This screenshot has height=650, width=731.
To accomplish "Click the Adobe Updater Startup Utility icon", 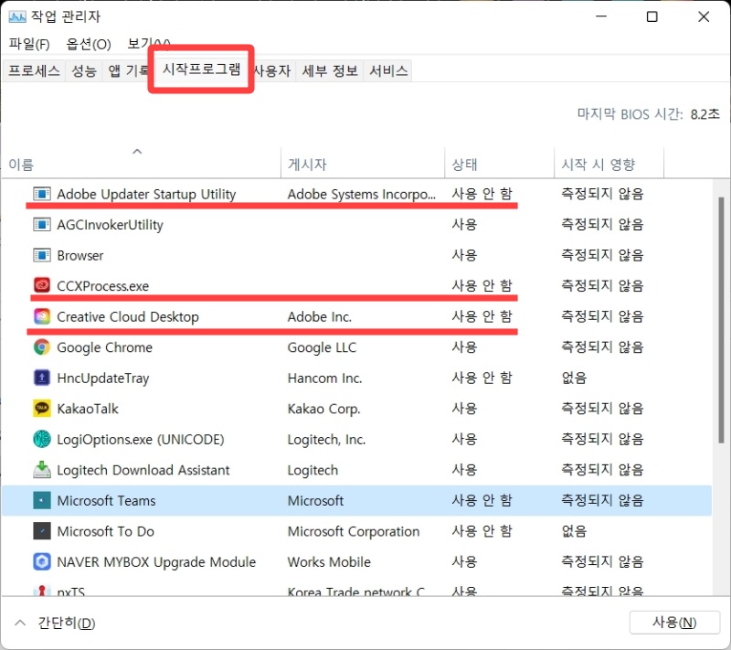I will [42, 194].
